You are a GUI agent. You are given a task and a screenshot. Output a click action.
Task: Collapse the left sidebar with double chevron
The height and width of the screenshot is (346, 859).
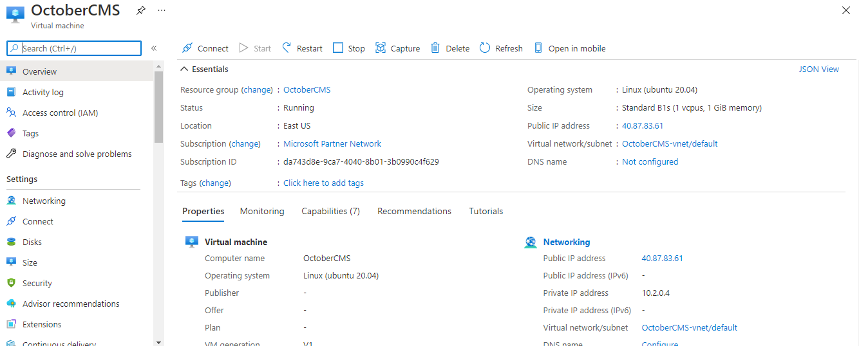(x=154, y=48)
